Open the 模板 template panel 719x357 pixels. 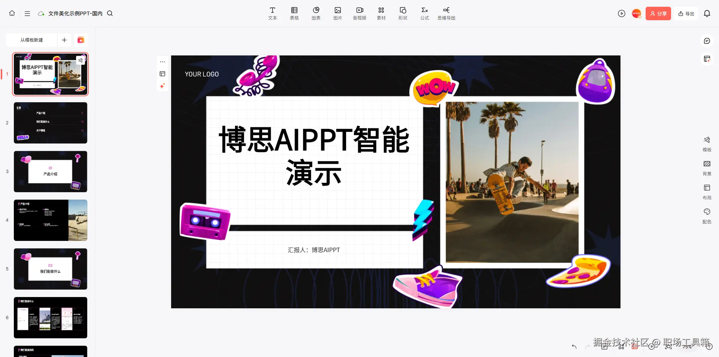(x=707, y=144)
